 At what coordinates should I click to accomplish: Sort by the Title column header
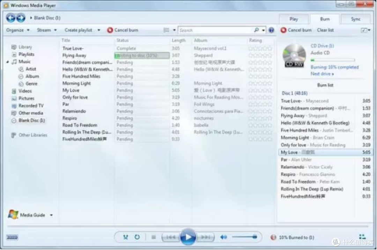[66, 40]
